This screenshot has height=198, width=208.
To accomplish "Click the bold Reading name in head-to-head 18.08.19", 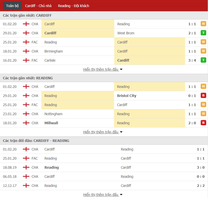I will point(52,167).
